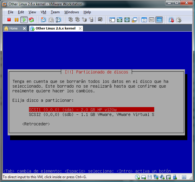Image resolution: width=195 pixels, height=182 pixels.
Task: Click the green Power On play button
Action: tap(24, 20)
